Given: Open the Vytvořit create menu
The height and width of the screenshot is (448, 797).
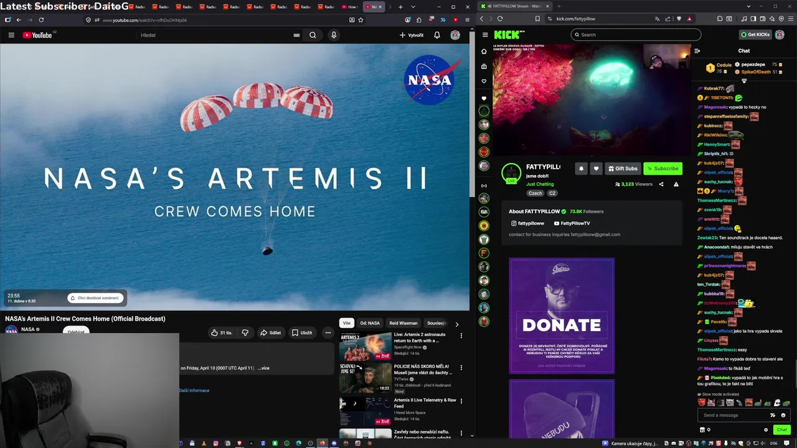Looking at the screenshot, I should [412, 35].
